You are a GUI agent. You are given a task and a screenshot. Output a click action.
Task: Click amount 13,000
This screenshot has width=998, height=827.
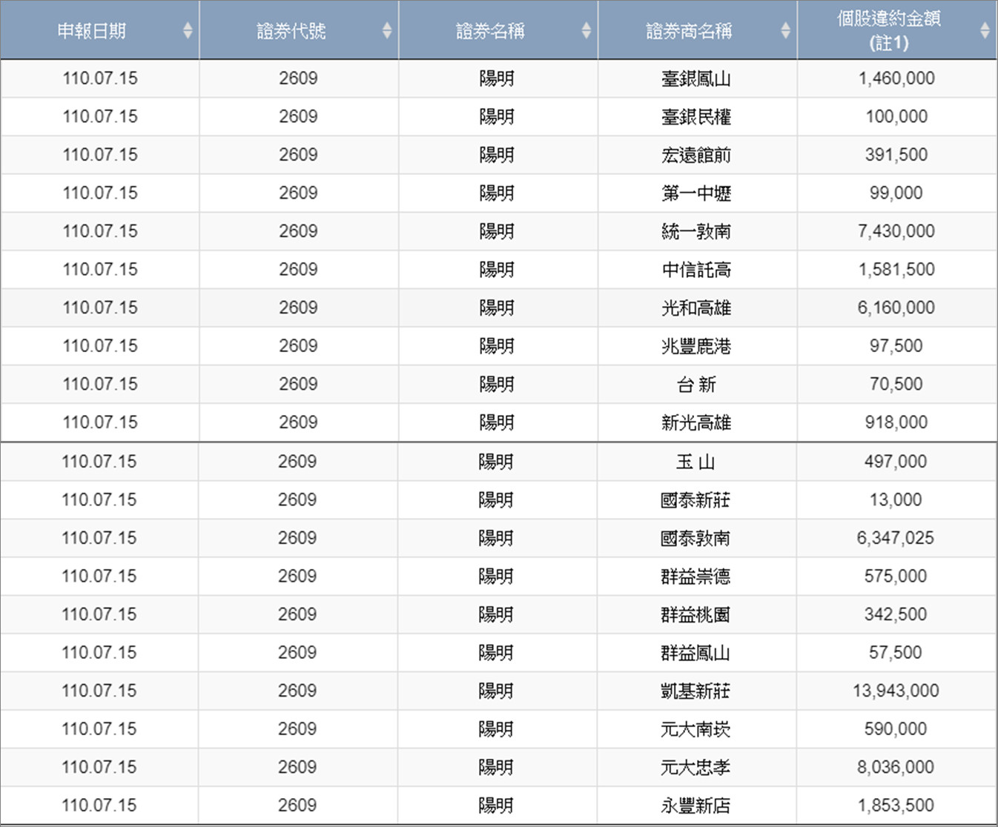(x=896, y=499)
